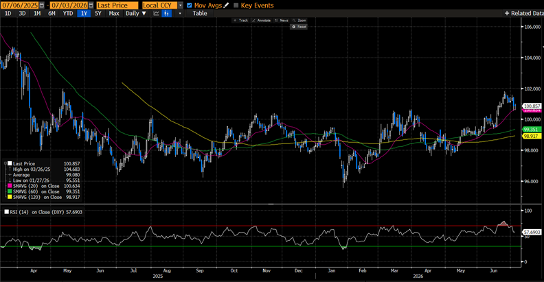Click the SMAVG (20) magenta swatch
Image resolution: width=544 pixels, height=282 pixels.
(10, 186)
